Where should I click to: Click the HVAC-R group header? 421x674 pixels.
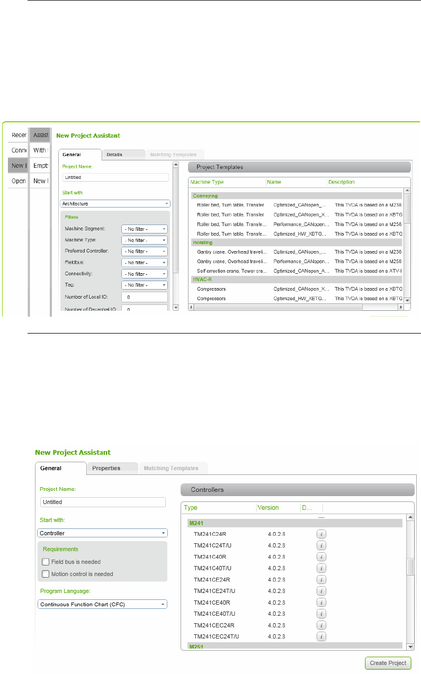tap(297, 280)
